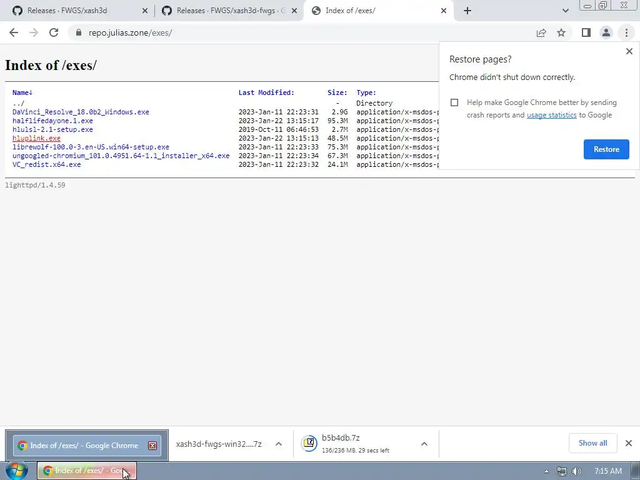The width and height of the screenshot is (640, 480).
Task: Click the lighttpd/1.4.59 footer text
Action: click(x=35, y=185)
